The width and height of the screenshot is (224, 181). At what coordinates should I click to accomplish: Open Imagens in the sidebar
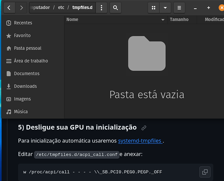[x=33, y=99]
